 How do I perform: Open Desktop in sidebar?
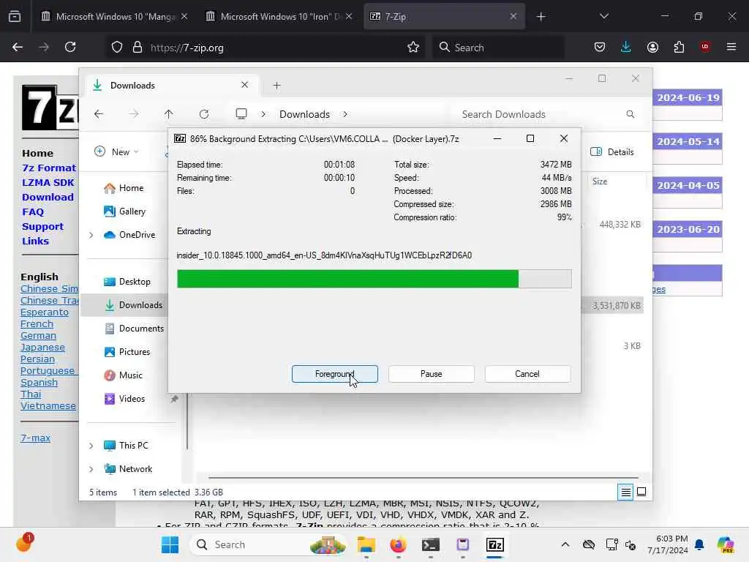[x=127, y=282]
